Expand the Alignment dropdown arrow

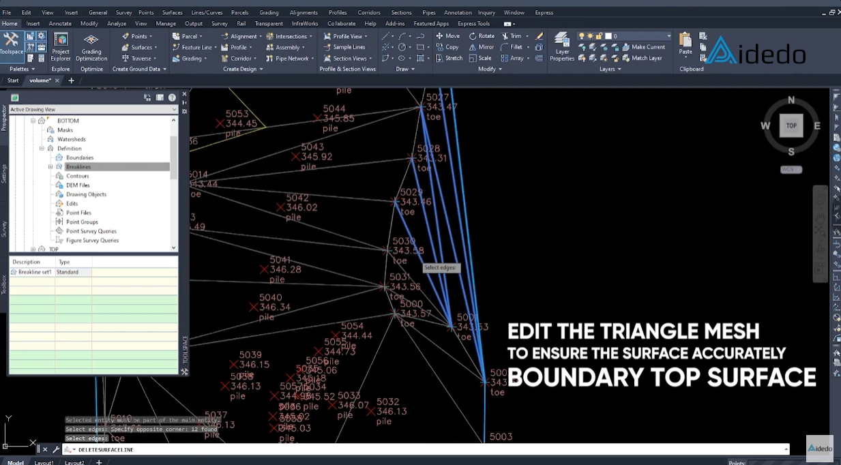click(261, 36)
